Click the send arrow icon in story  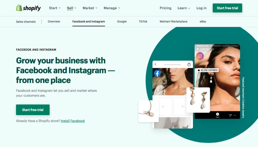pos(230,115)
